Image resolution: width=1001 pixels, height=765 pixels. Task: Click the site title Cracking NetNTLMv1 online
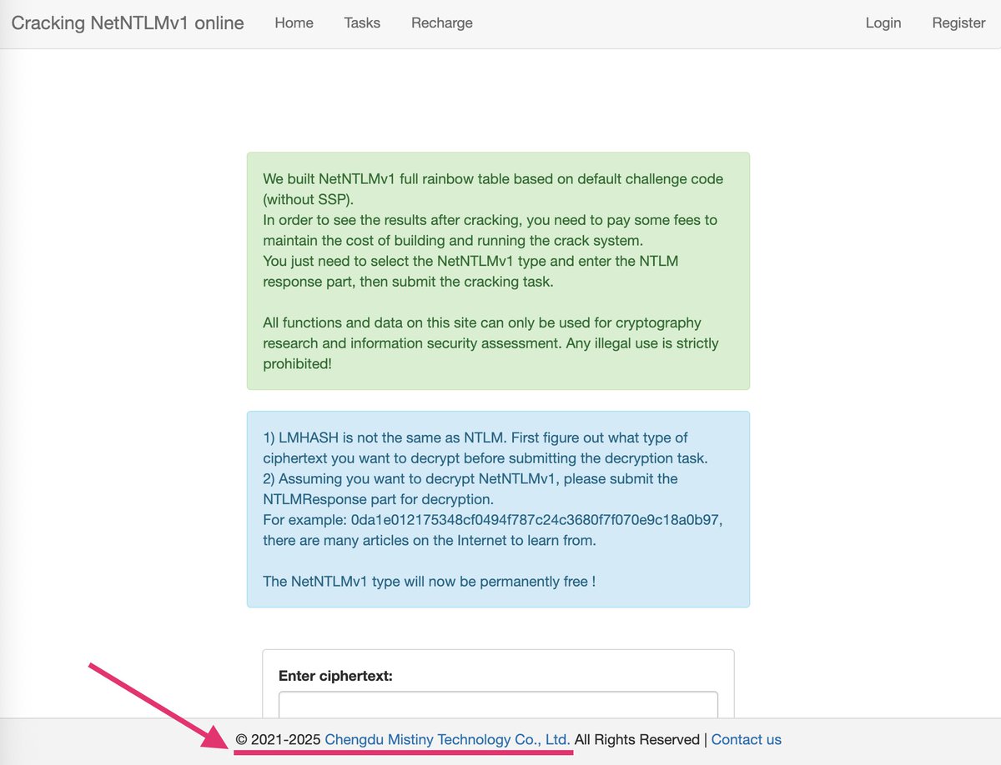[127, 22]
